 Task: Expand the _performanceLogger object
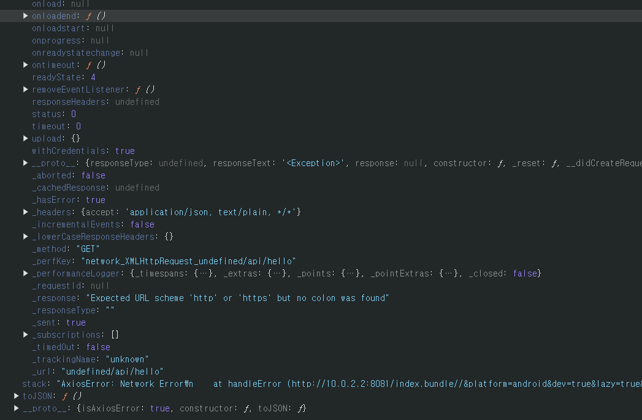tap(25, 274)
